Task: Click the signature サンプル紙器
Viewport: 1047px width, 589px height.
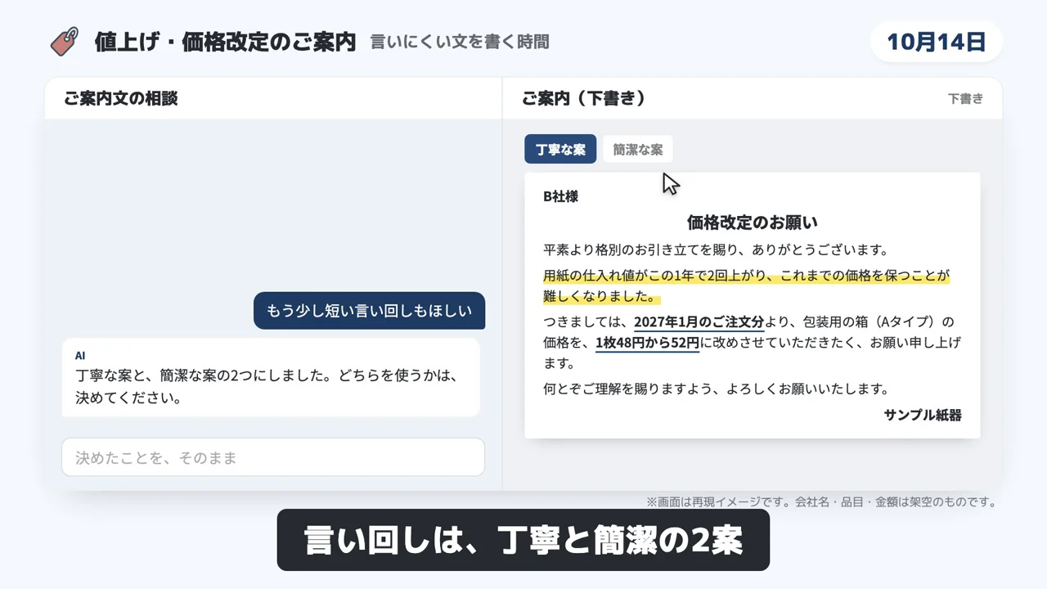Action: (x=923, y=415)
